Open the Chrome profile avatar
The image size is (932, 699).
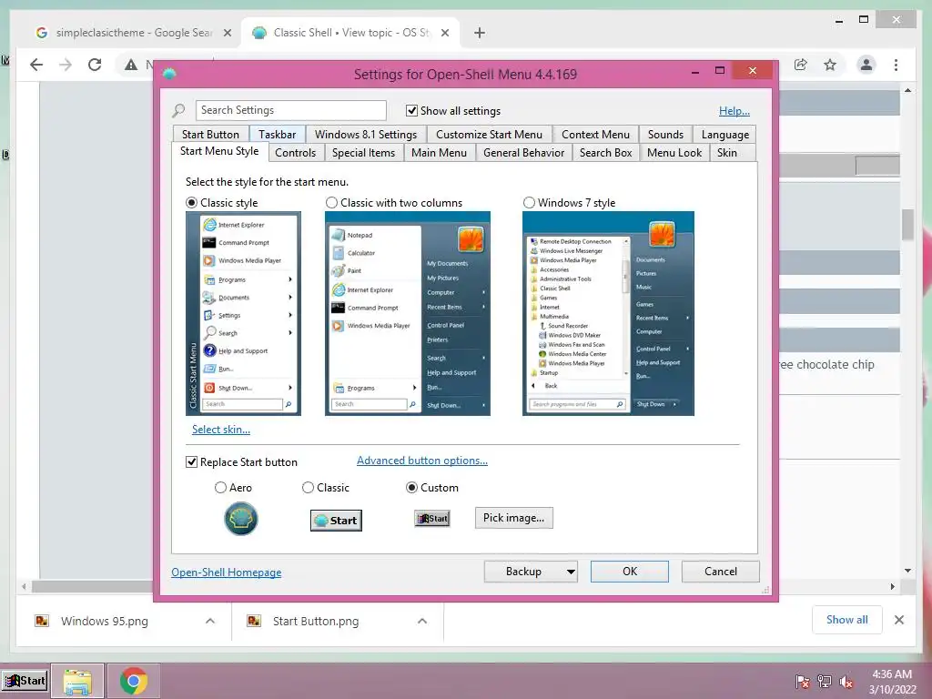(866, 65)
